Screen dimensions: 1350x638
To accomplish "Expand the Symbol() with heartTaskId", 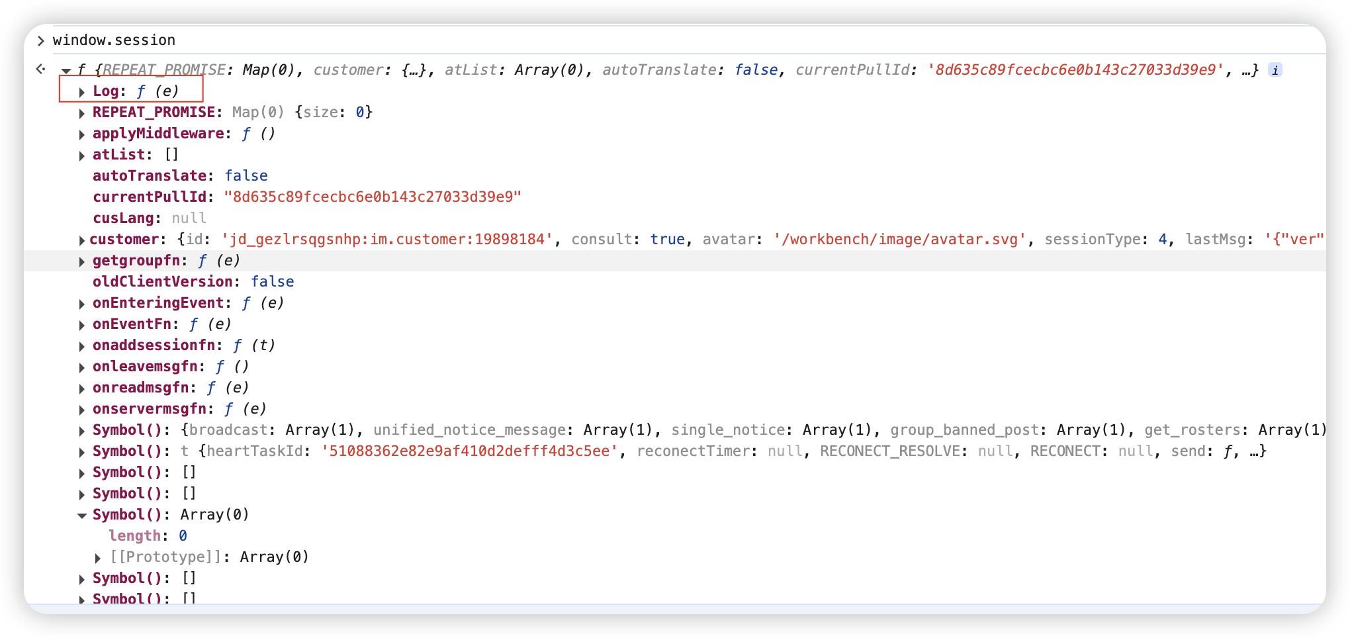I will pyautogui.click(x=81, y=452).
